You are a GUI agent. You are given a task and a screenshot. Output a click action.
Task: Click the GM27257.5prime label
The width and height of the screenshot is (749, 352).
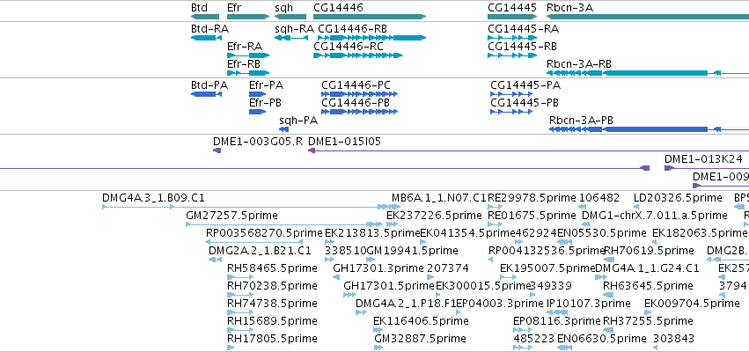[231, 216]
